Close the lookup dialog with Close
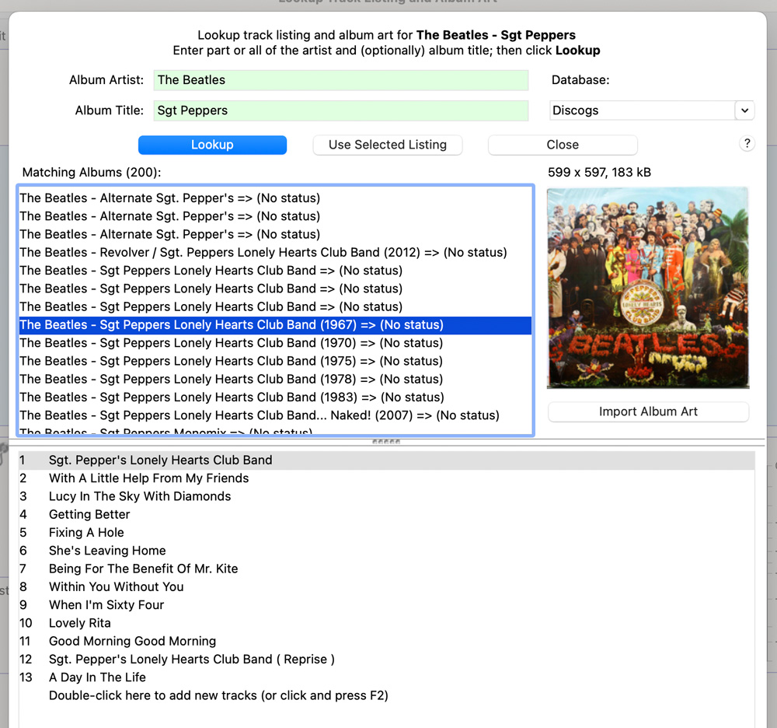 563,145
